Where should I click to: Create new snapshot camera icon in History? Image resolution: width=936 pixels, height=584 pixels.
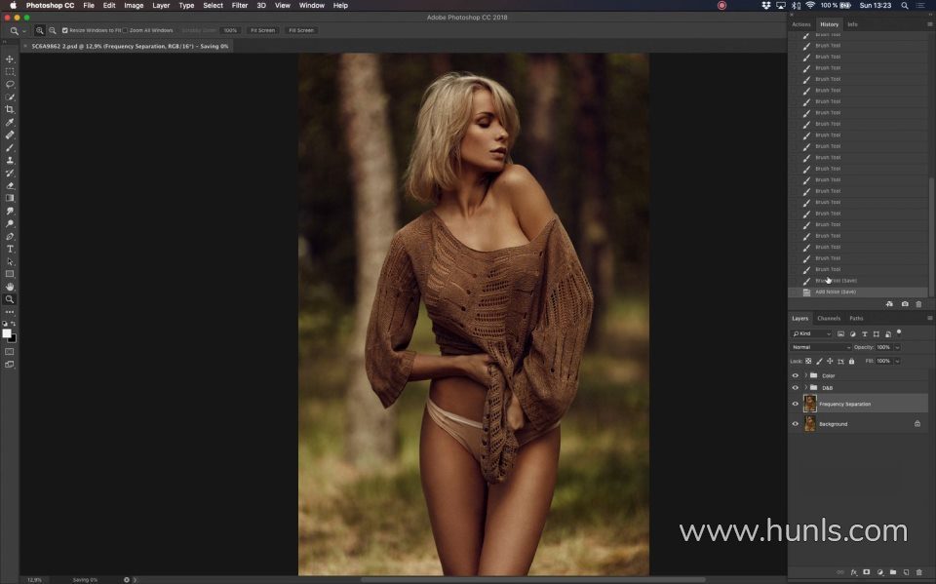pyautogui.click(x=904, y=304)
